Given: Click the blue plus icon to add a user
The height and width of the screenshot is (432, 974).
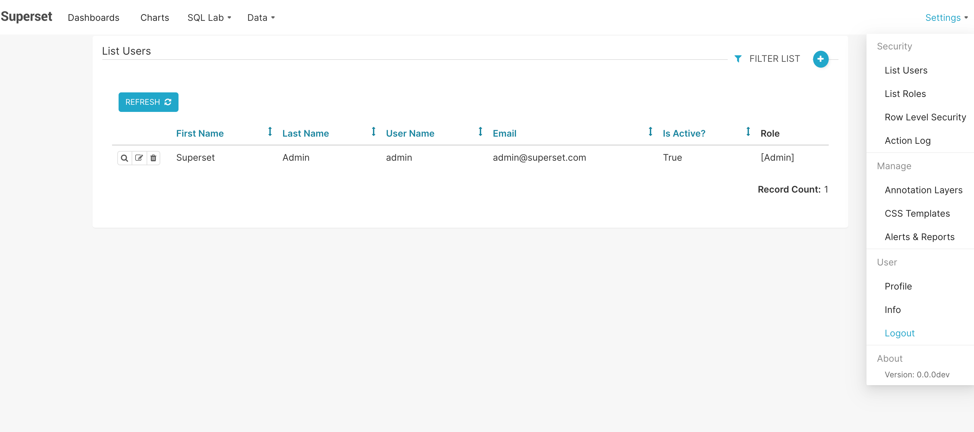Looking at the screenshot, I should coord(821,59).
